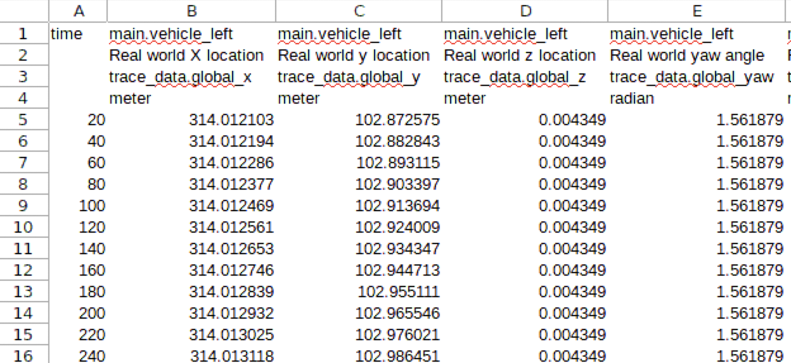This screenshot has width=791, height=363.
Task: Click the column E header
Action: point(696,11)
